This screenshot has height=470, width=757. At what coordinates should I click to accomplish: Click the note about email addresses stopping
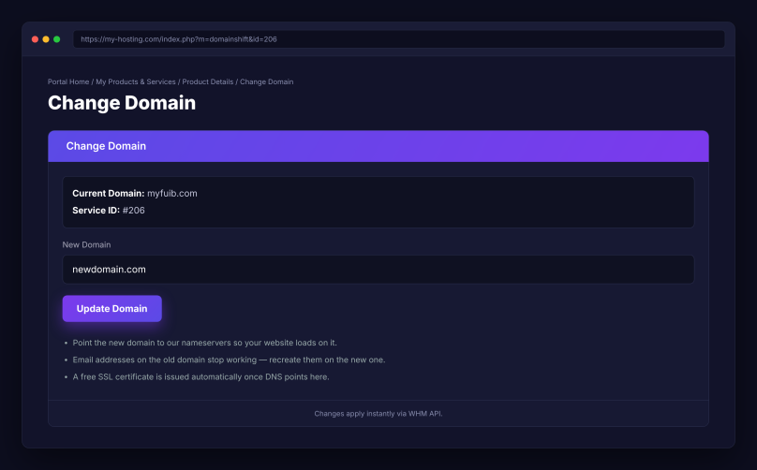229,360
